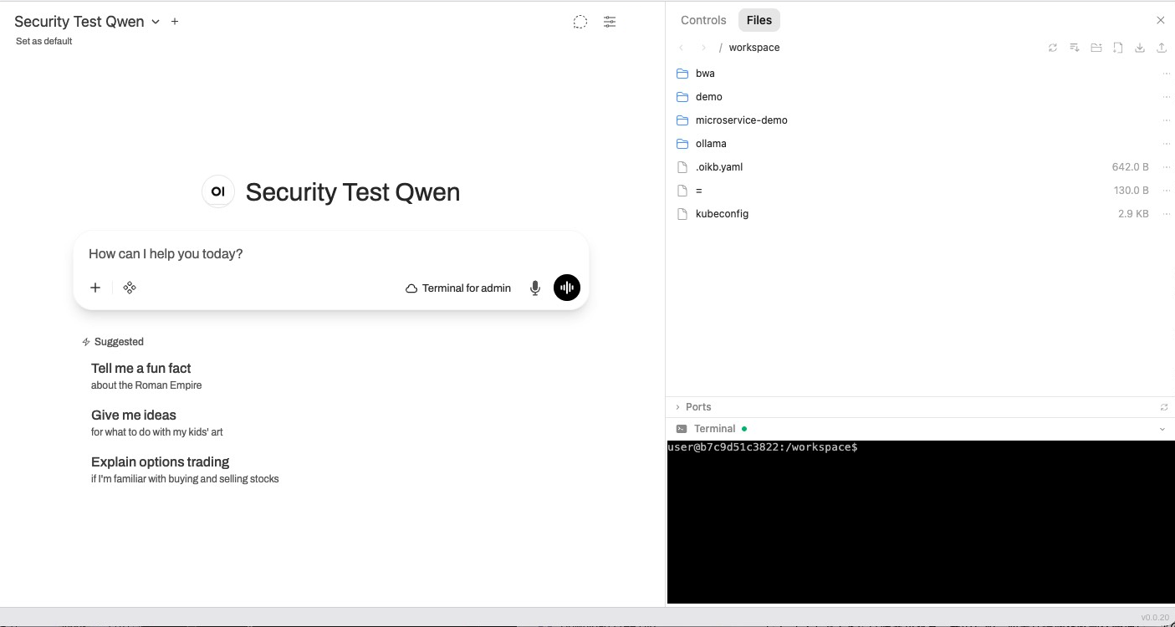The width and height of the screenshot is (1175, 627).
Task: Open the more options menu for ollama
Action: pyautogui.click(x=1167, y=144)
